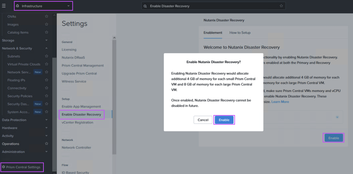The width and height of the screenshot is (353, 174).
Task: Open Floating IPs in sidebar
Action: pos(16,80)
